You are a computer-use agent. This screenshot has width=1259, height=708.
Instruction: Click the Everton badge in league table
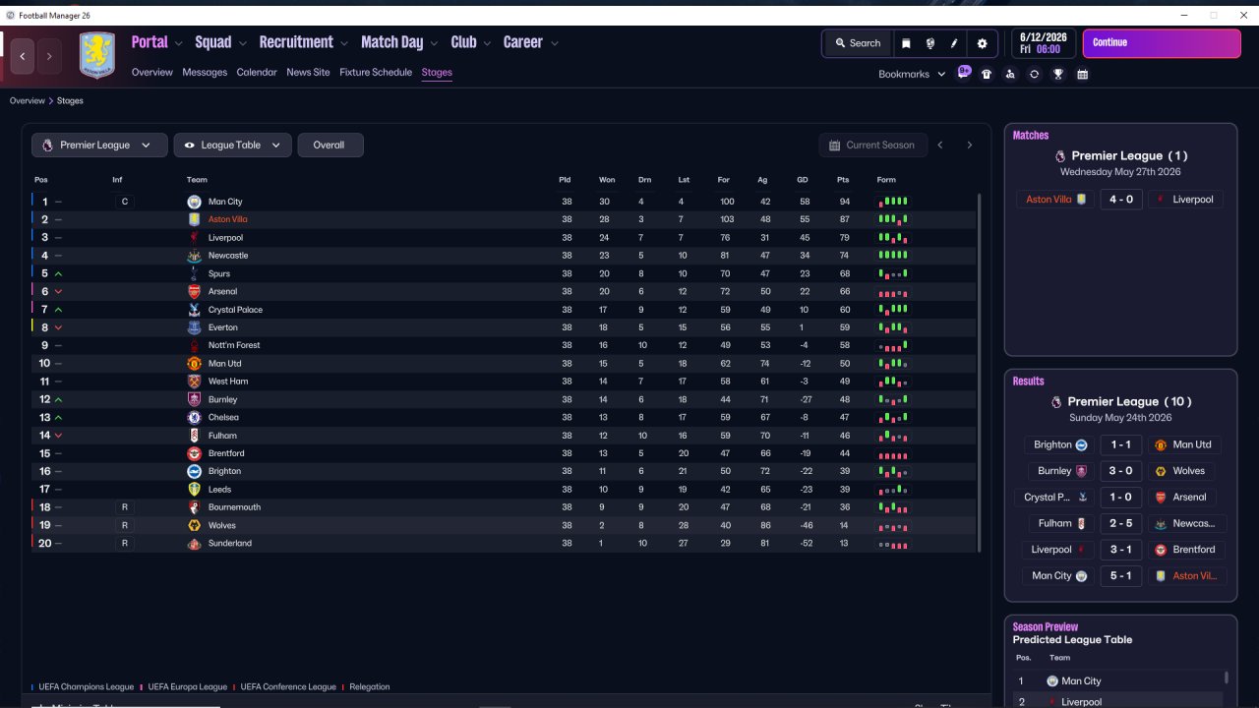[x=194, y=327]
